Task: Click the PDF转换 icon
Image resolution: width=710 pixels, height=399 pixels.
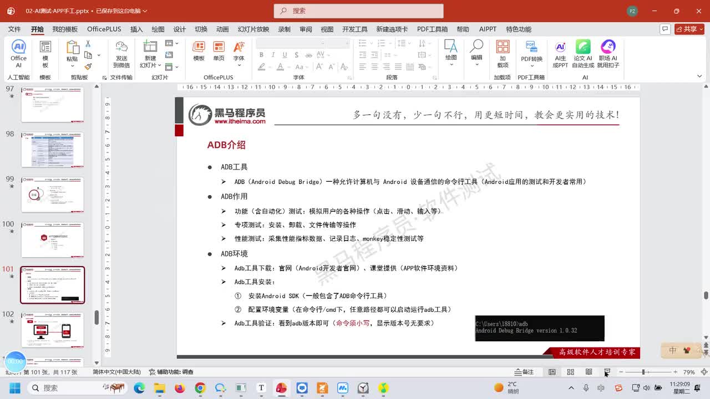Action: [x=531, y=48]
